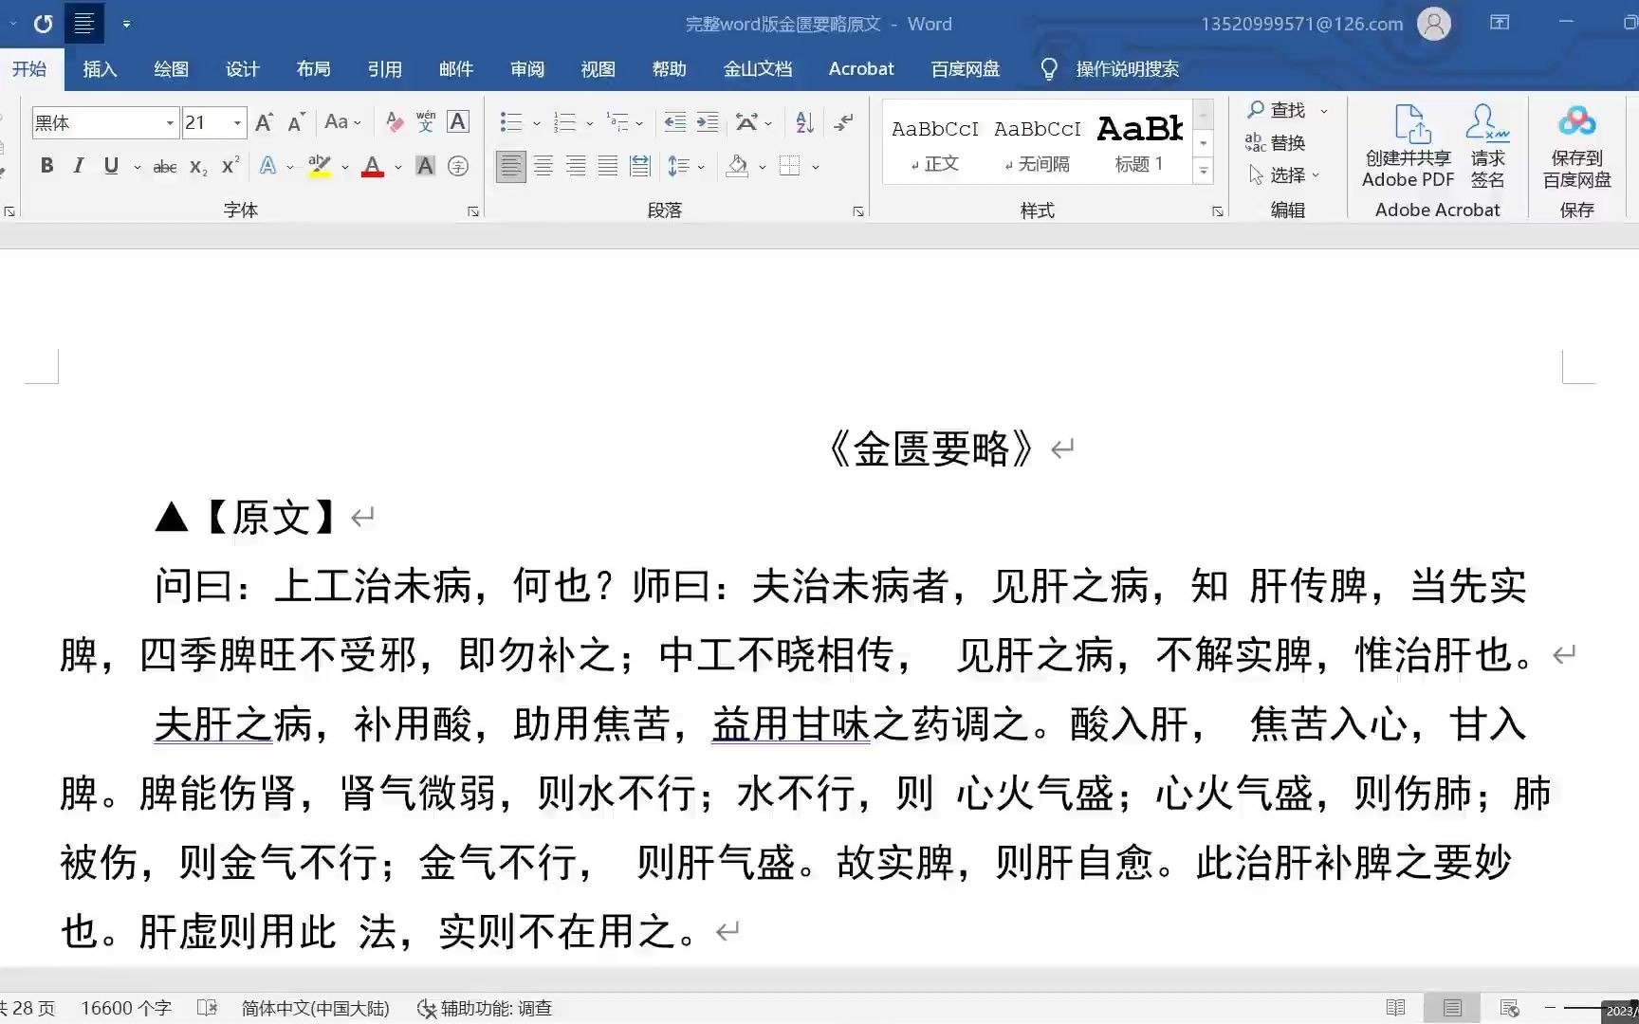Click the 查找 find button

1278,110
